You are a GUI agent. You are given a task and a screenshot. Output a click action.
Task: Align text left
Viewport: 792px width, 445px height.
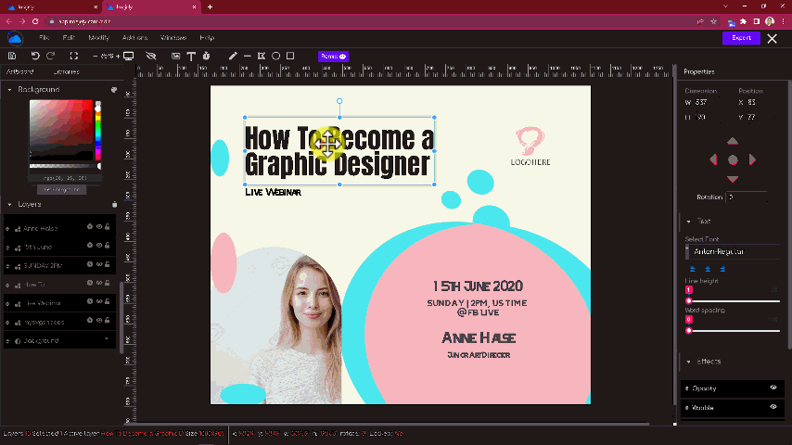pos(693,269)
